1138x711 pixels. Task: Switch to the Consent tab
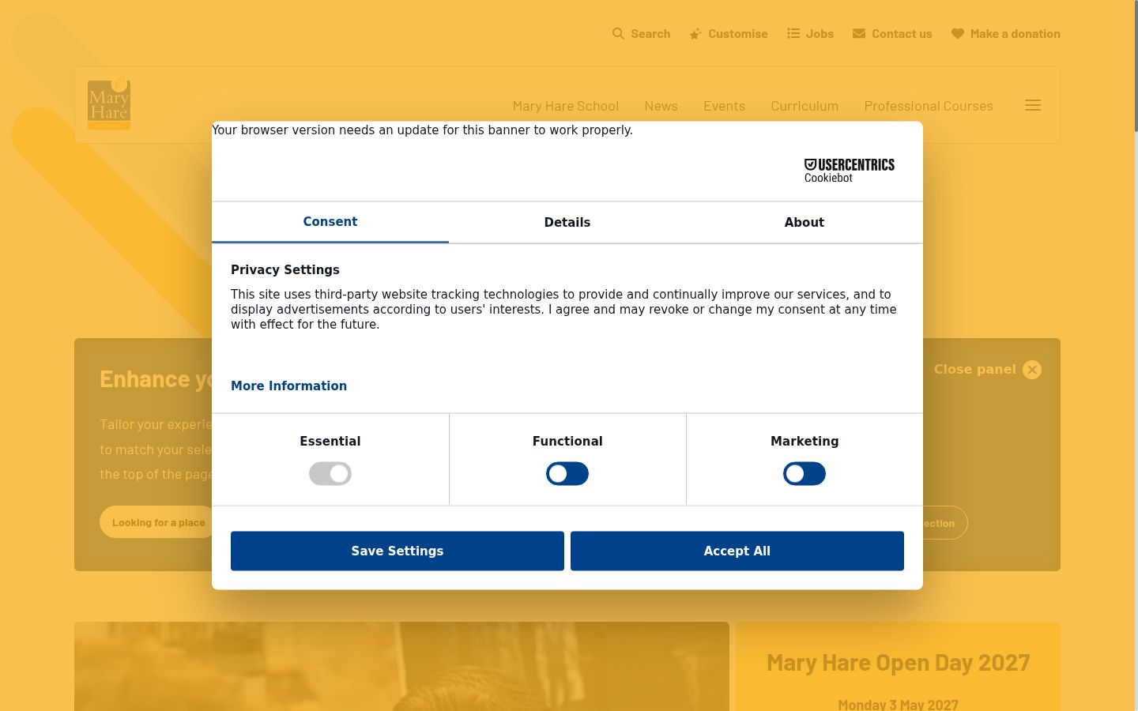pyautogui.click(x=330, y=222)
